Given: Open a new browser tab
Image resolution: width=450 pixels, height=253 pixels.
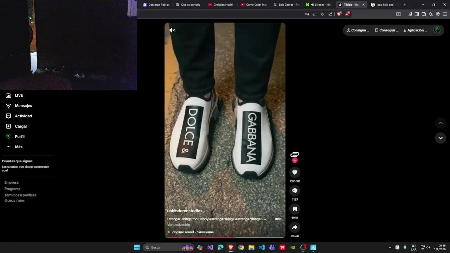Looking at the screenshot, I should pos(405,5).
